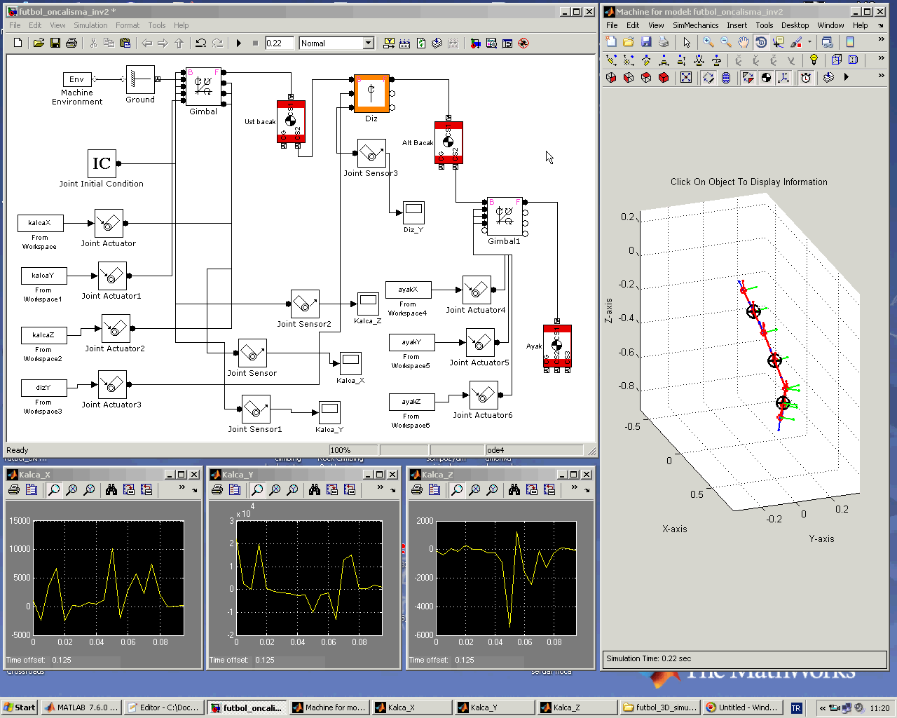This screenshot has height=718, width=897.
Task: Switch to MATLAB 7.6.0 taskbar button
Action: (81, 707)
